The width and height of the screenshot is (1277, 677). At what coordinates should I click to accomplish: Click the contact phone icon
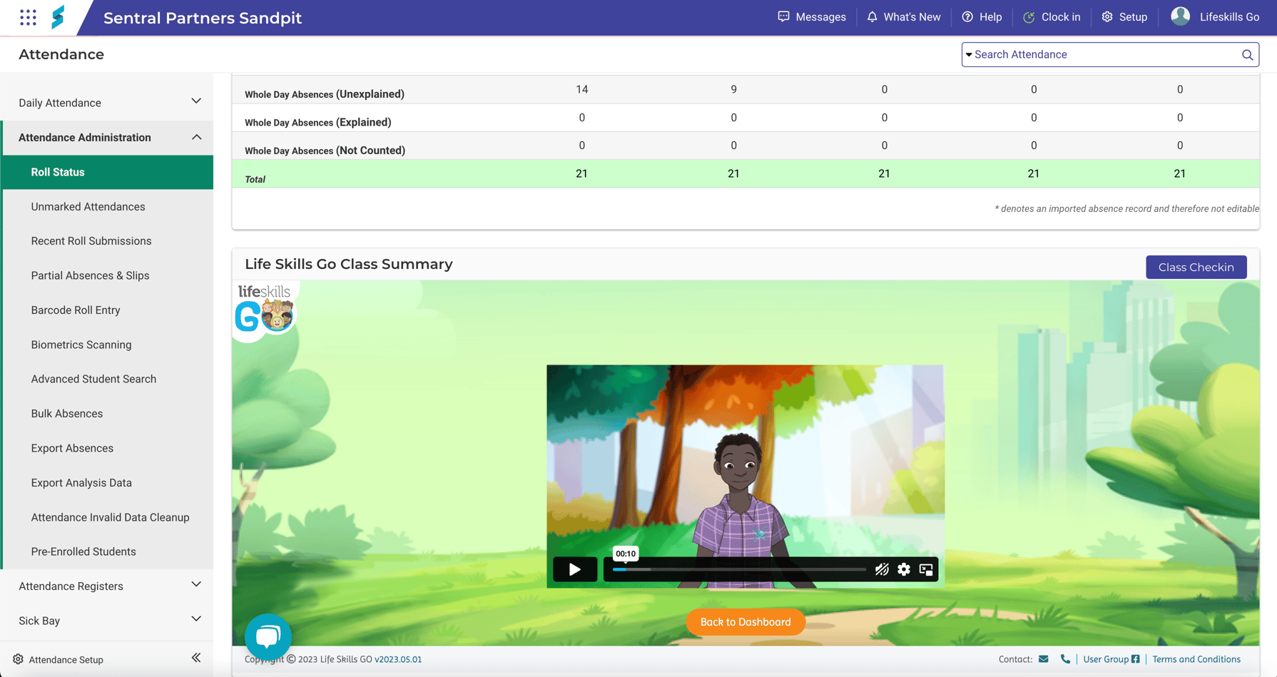(1065, 659)
